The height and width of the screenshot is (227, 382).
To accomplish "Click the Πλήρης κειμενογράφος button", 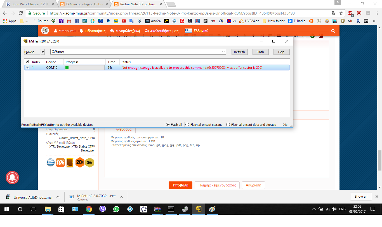I will pos(217,185).
